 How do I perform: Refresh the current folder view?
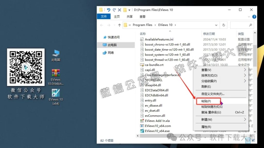pos(224,25)
